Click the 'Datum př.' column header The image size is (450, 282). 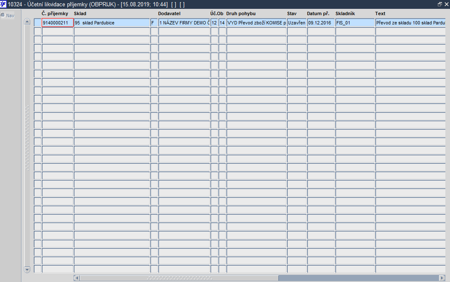click(x=318, y=13)
